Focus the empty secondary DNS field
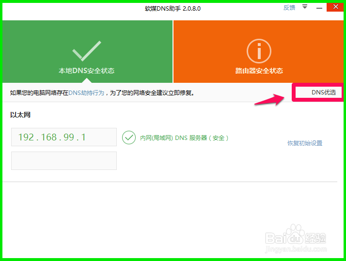Image resolution: width=346 pixels, height=261 pixels. point(64,161)
